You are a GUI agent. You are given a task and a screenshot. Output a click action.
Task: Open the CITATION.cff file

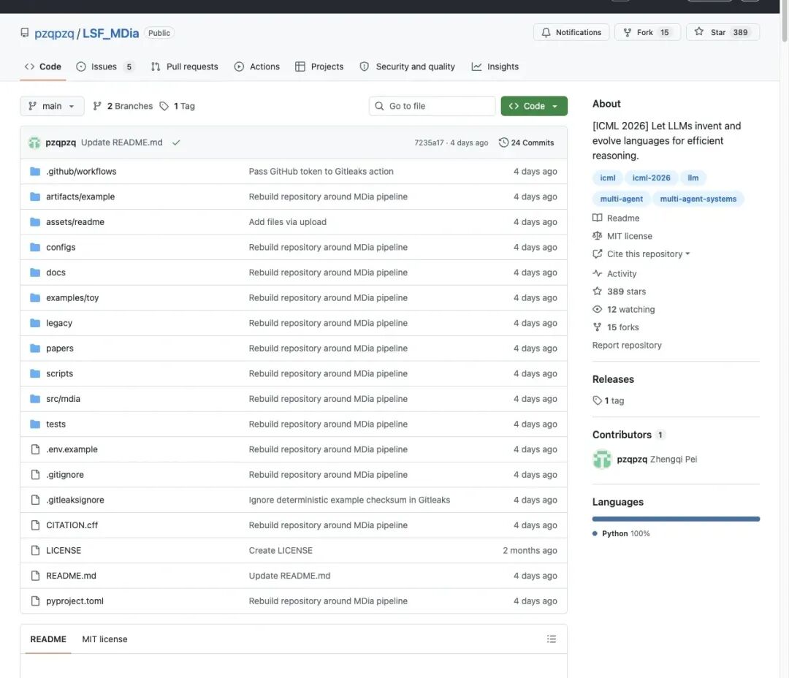point(72,525)
